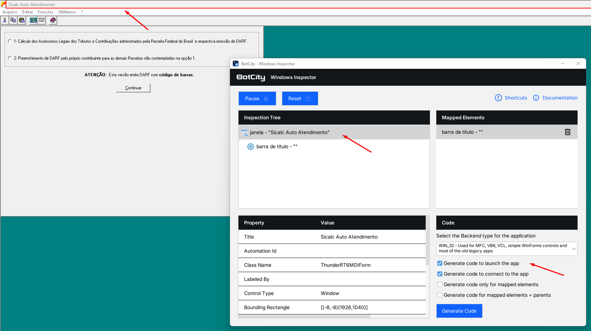Click the Copy toolbar icon
The width and height of the screenshot is (591, 331).
[x=13, y=21]
